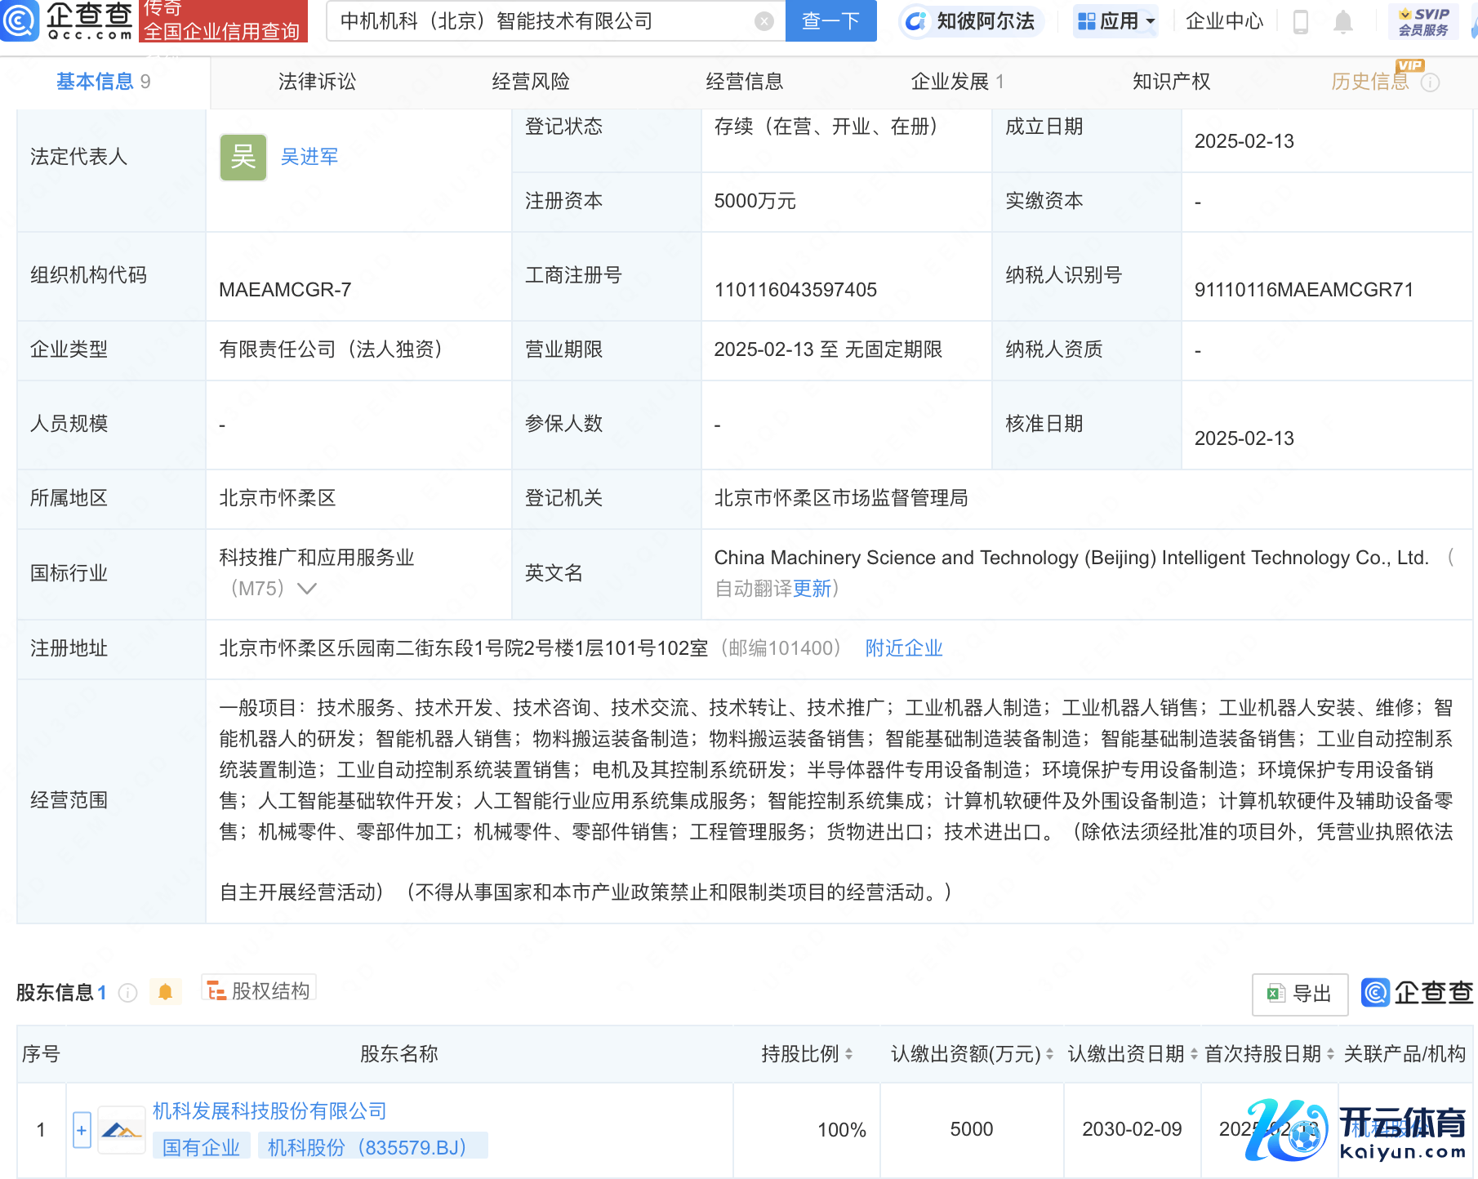Click the shareholder info help icon
Viewport: 1478px width, 1179px height.
[127, 993]
